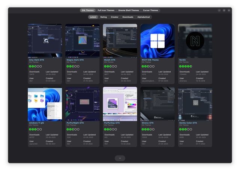Open the Full Icon Themes tab
240x172 pixels.
(x=106, y=10)
